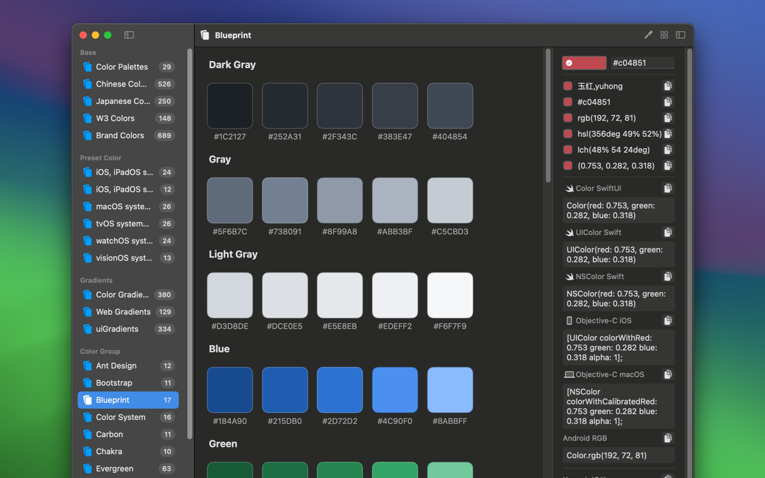
Task: Select the #D3D8DE light gray swatch
Action: [230, 295]
